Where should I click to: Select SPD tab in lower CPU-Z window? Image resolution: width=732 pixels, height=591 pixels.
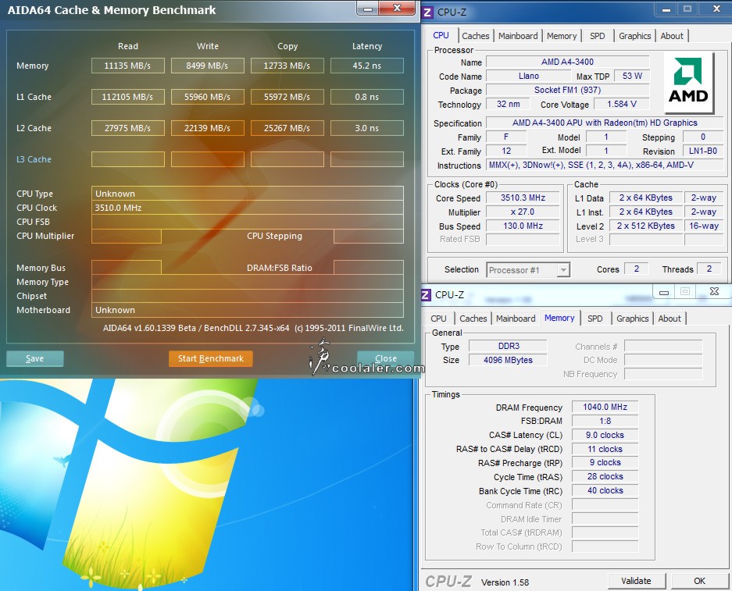point(595,319)
